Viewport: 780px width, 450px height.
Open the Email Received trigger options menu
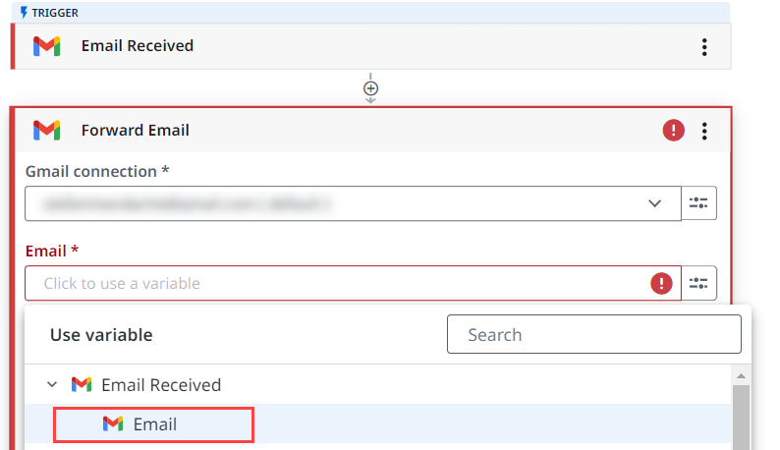pyautogui.click(x=703, y=46)
